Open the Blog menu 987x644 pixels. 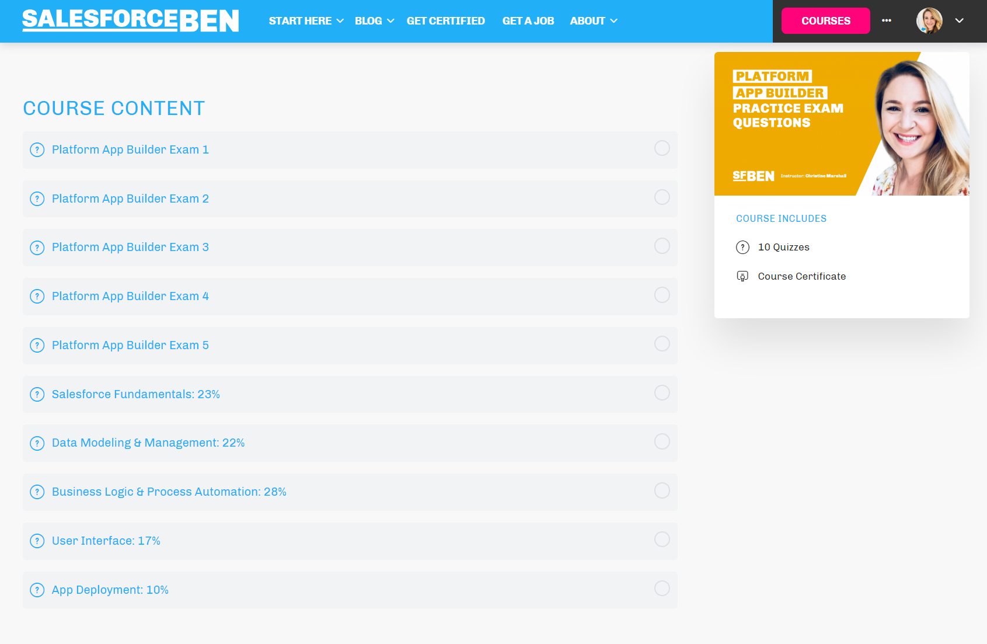(x=368, y=21)
